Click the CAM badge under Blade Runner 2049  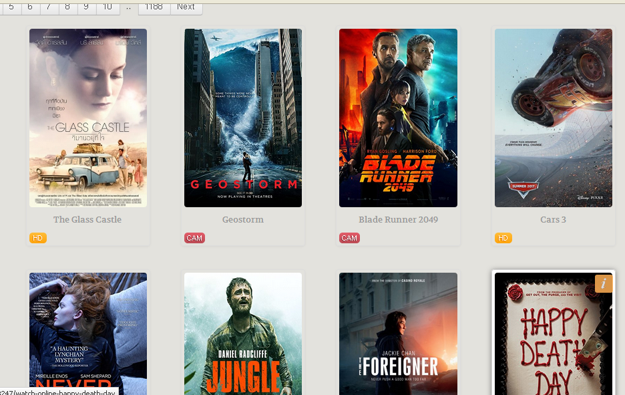(350, 238)
